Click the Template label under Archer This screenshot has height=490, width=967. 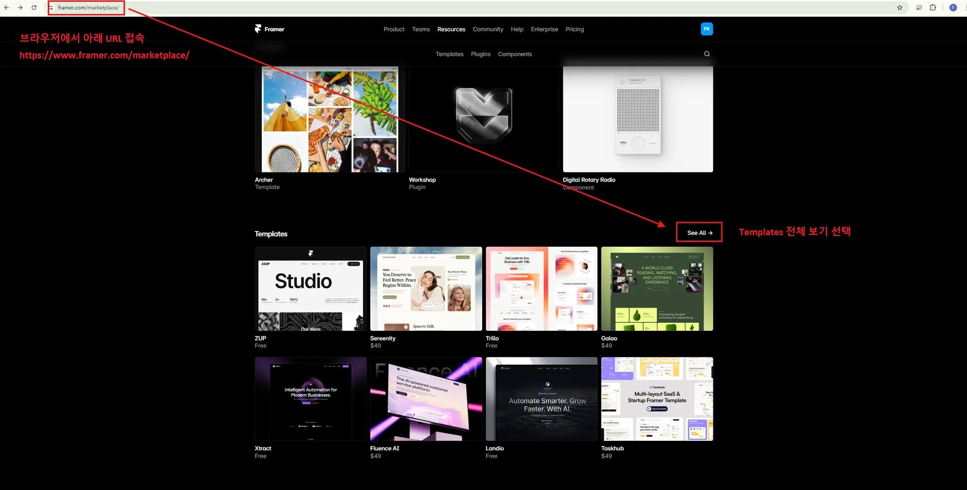click(x=267, y=187)
